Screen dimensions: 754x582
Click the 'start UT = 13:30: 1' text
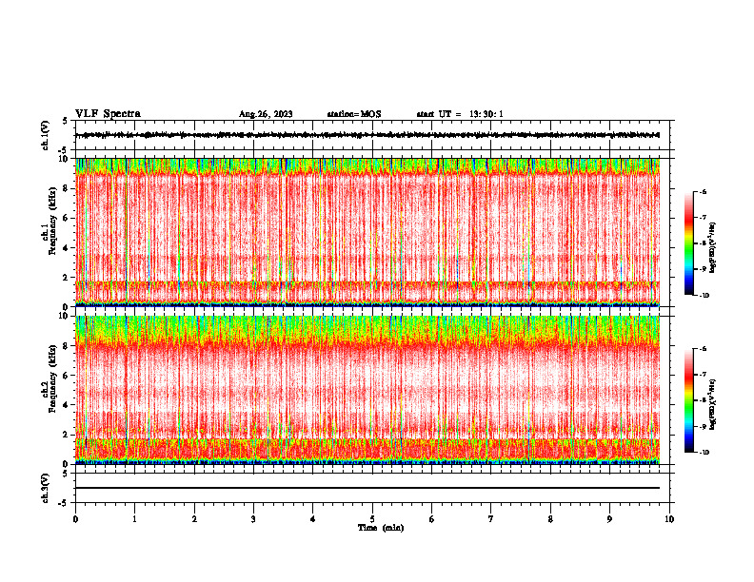pos(460,114)
